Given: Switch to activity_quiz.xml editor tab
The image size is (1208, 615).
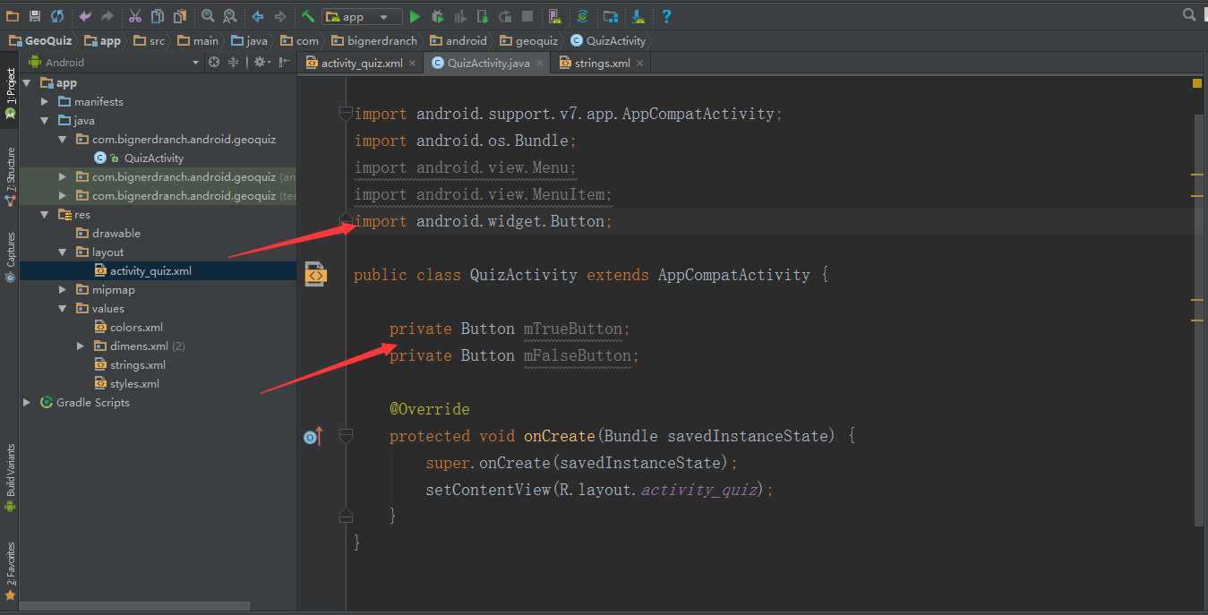Looking at the screenshot, I should point(361,63).
